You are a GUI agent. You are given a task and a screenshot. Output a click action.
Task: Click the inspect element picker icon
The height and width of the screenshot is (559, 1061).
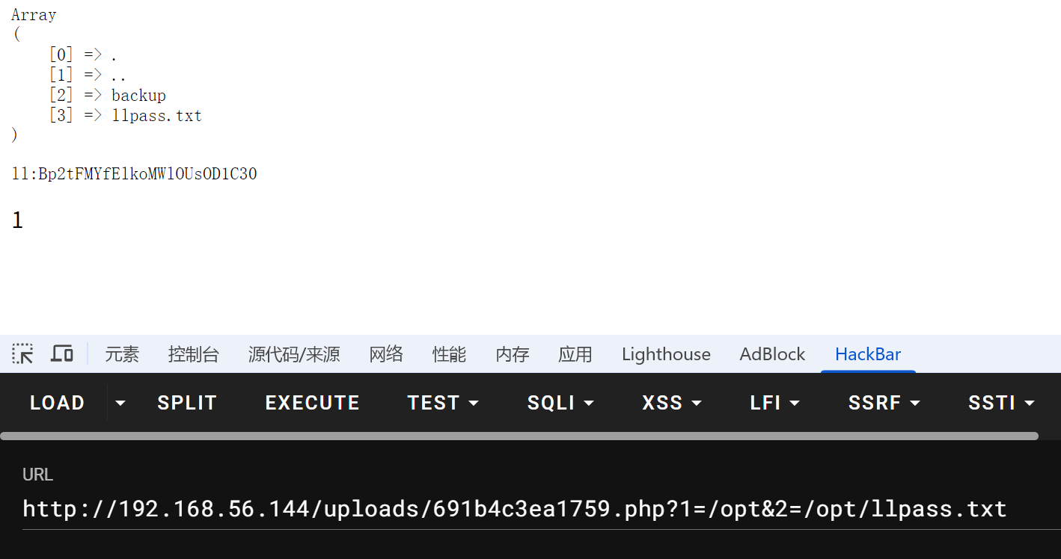point(22,353)
